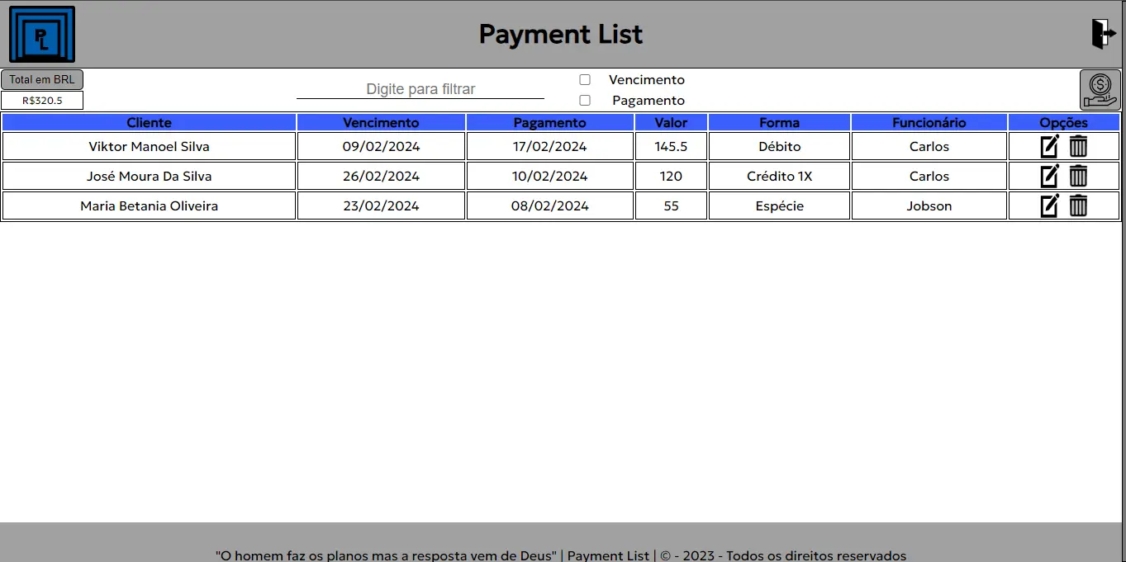Click the payment date 10/02/2024
This screenshot has height=562, width=1126.
click(x=550, y=177)
